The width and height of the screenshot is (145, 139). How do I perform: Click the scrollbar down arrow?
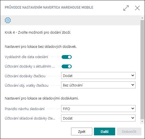(142, 121)
